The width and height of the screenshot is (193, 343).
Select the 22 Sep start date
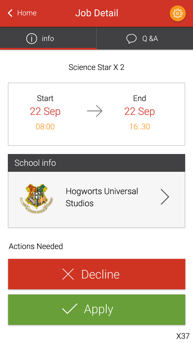click(45, 112)
